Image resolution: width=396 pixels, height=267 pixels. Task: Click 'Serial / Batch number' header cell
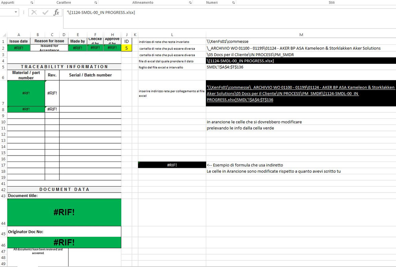point(90,75)
